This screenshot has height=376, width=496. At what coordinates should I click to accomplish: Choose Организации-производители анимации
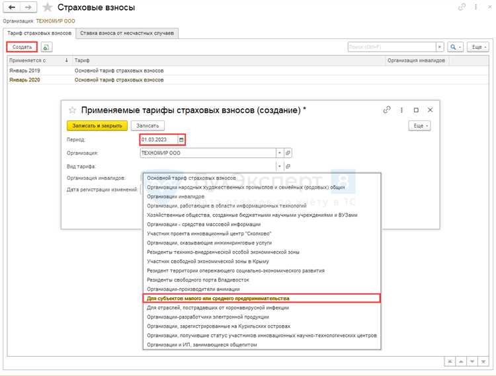pyautogui.click(x=262, y=289)
